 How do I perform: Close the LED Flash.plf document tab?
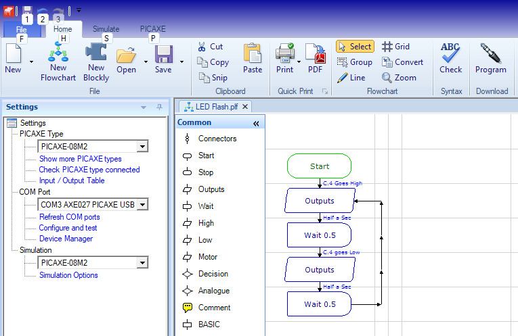[x=245, y=106]
